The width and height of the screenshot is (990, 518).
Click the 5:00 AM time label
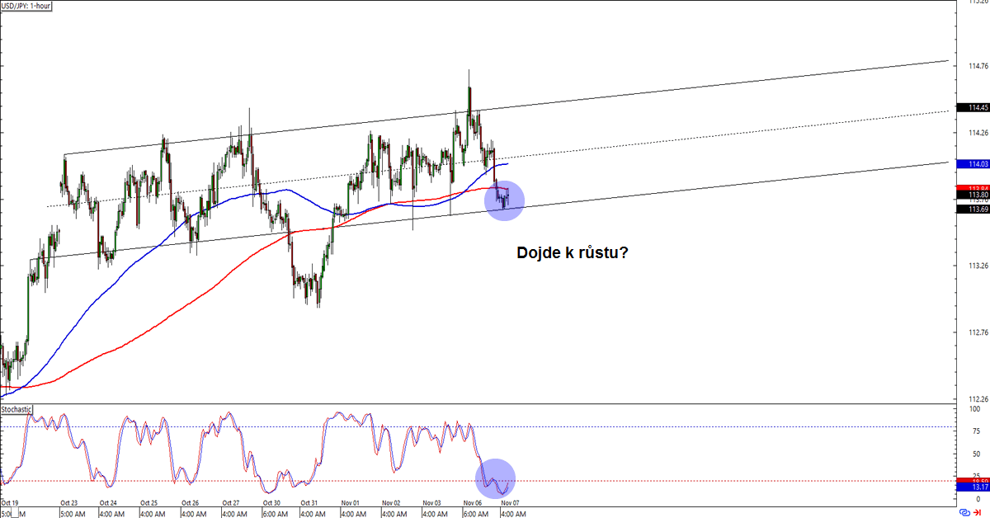click(72, 512)
